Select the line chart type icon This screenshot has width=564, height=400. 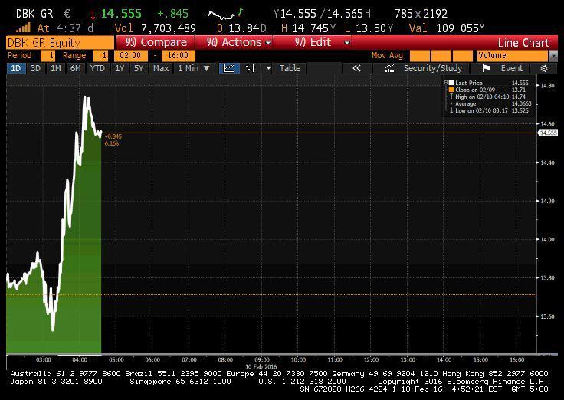pyautogui.click(x=229, y=68)
